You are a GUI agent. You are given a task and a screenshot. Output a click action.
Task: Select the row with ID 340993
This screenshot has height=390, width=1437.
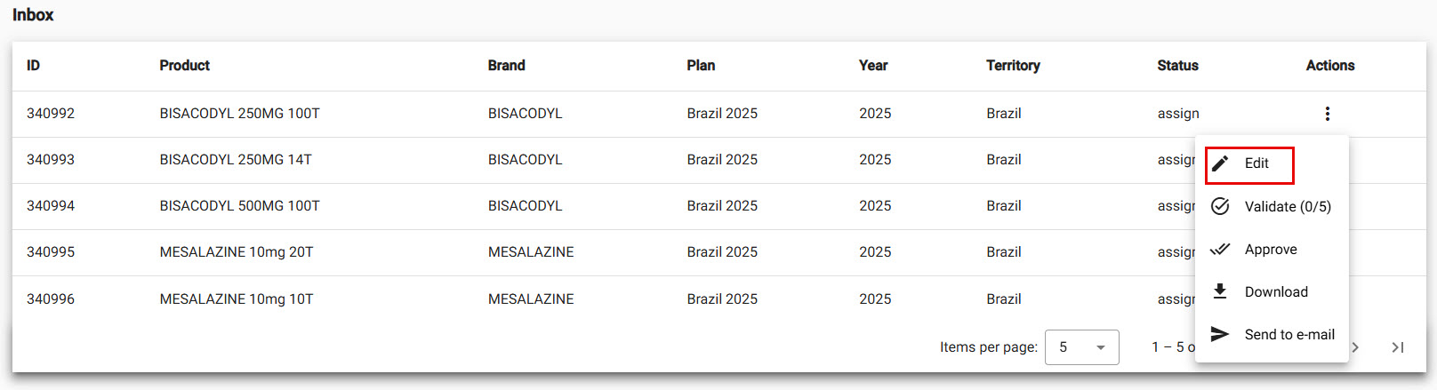click(x=51, y=160)
